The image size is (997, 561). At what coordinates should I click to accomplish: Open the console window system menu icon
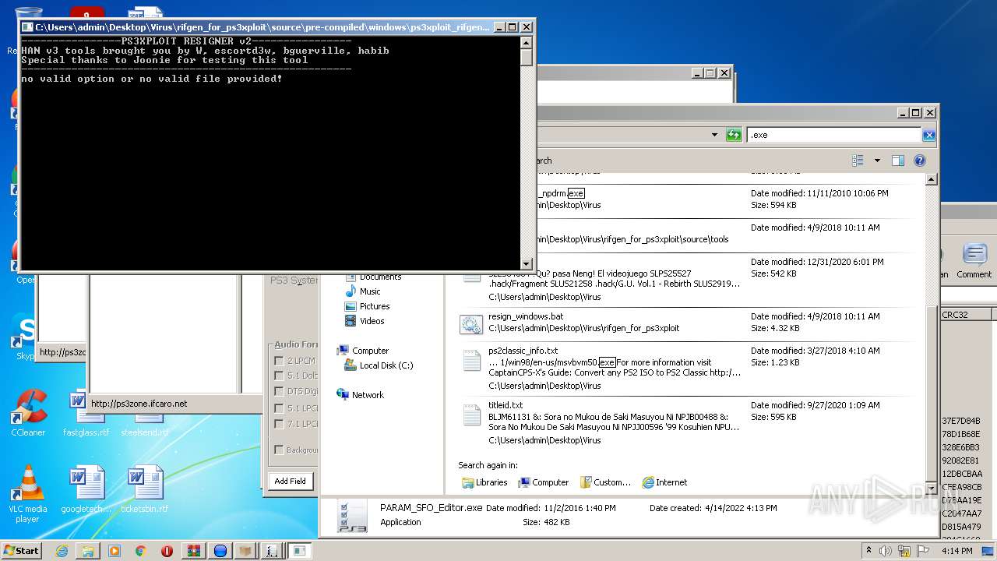(x=27, y=26)
